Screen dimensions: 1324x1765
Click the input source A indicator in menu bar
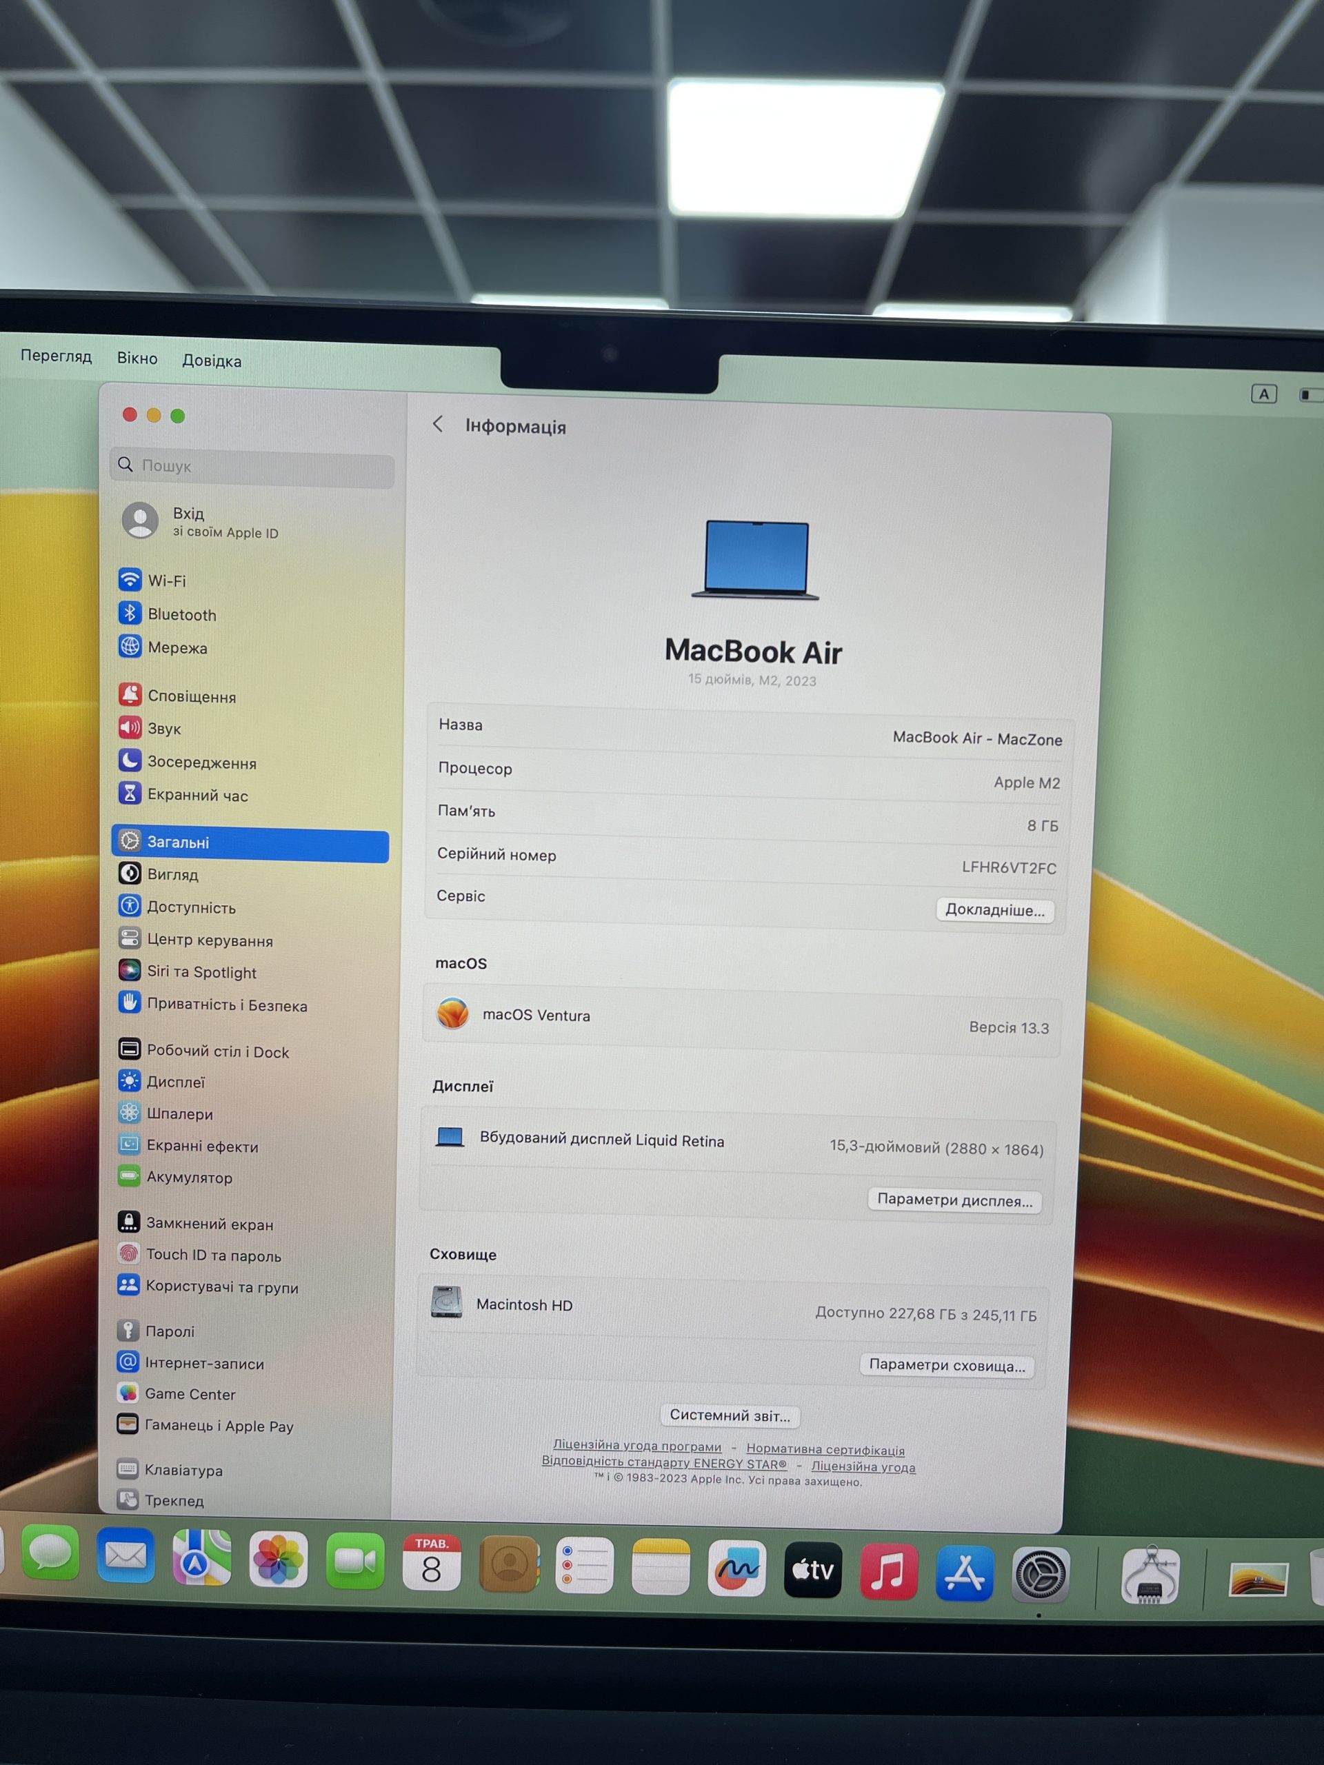tap(1263, 394)
